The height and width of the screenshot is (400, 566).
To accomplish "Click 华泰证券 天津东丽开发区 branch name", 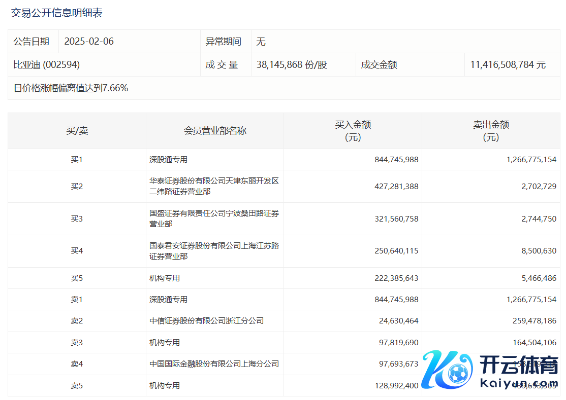I will pyautogui.click(x=214, y=186).
